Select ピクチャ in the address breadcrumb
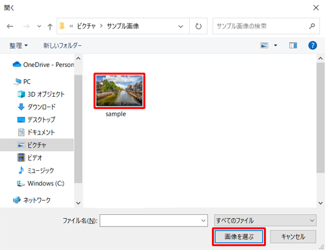The height and width of the screenshot is (250, 325). point(86,26)
